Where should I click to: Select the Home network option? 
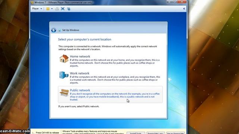coord(110,61)
